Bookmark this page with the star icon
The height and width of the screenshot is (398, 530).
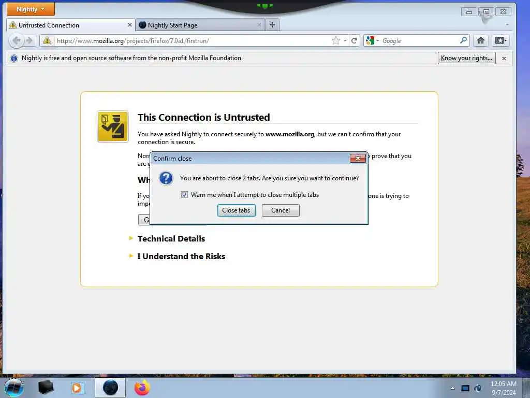[335, 40]
